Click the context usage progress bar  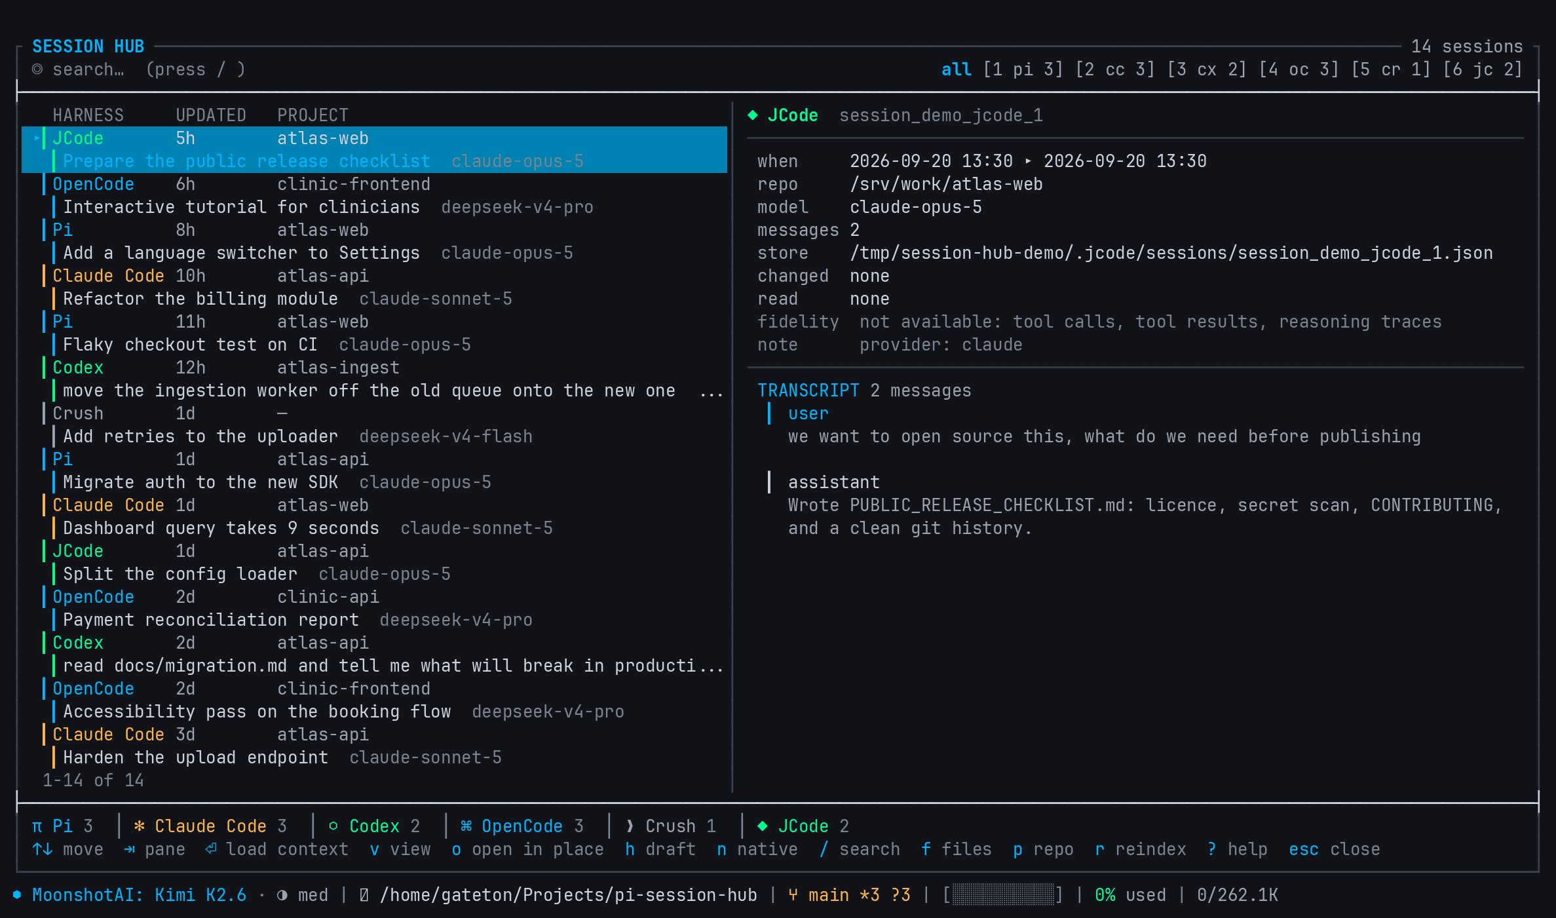[x=1003, y=895]
